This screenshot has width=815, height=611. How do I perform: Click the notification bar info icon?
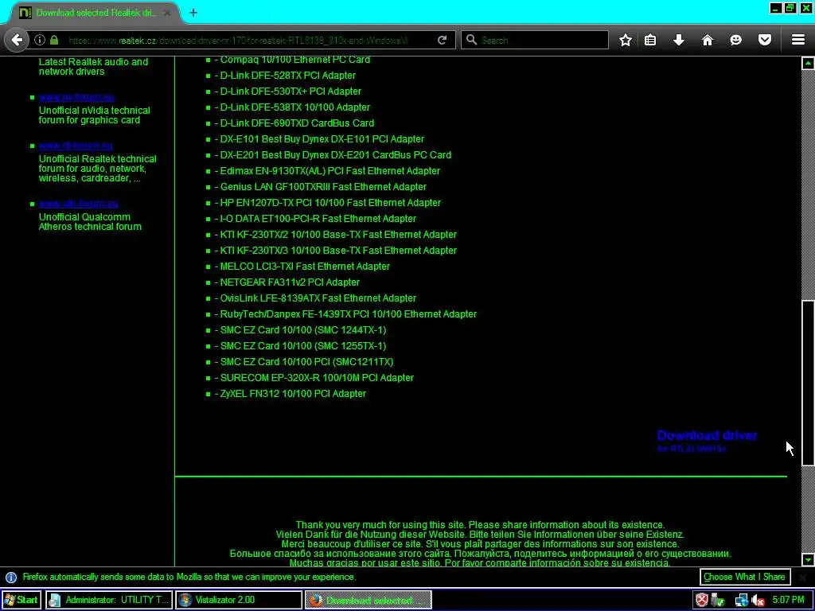(11, 578)
